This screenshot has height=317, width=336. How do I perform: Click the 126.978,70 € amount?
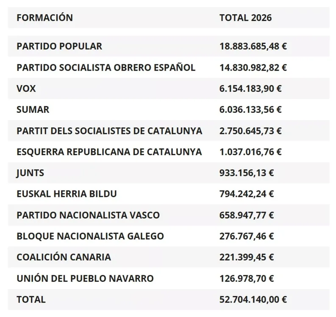[247, 279]
